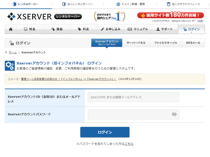The image size is (210, 157).
Task: Open the 法人クラウドストレージ top tab
Action: 183,4
